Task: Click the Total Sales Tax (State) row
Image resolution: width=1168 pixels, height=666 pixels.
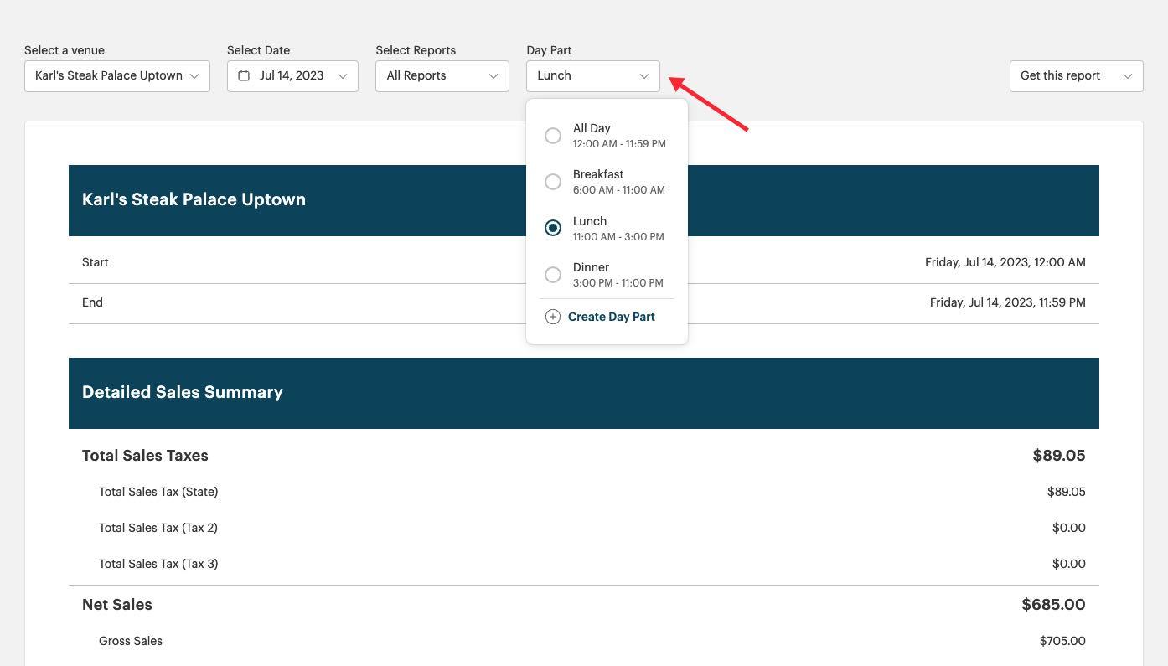Action: pyautogui.click(x=158, y=492)
